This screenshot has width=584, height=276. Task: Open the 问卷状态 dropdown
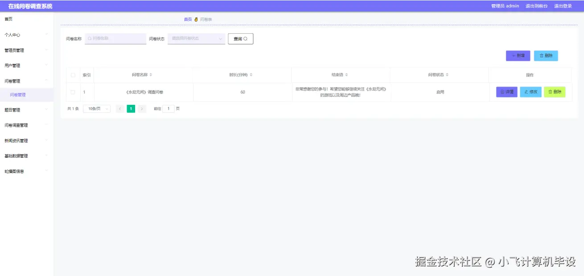tap(196, 39)
